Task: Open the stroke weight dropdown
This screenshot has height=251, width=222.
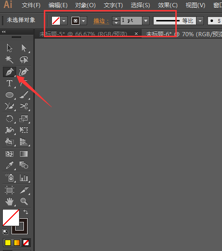Action: pyautogui.click(x=146, y=20)
